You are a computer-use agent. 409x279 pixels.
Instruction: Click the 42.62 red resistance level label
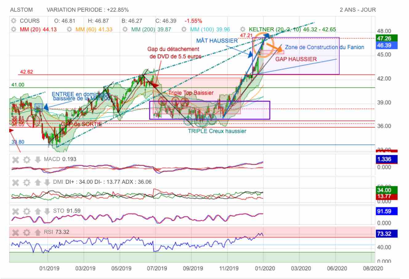26,72
